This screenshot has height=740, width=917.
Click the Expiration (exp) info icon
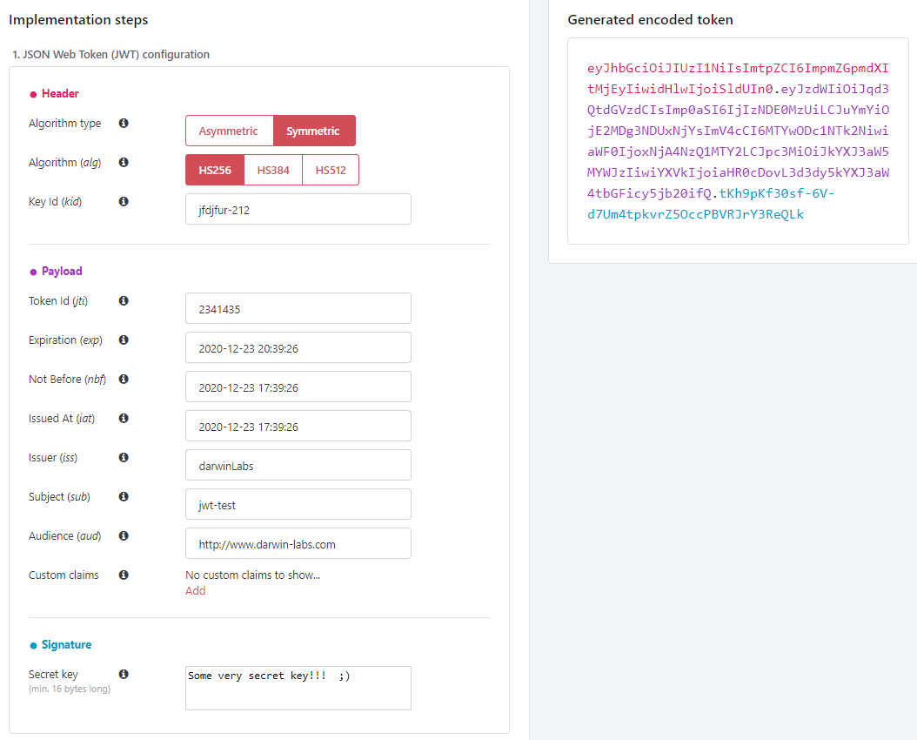point(124,340)
